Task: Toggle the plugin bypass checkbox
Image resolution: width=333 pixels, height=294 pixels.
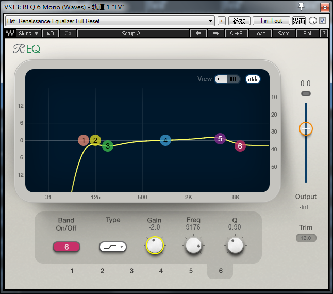Action: (322, 21)
